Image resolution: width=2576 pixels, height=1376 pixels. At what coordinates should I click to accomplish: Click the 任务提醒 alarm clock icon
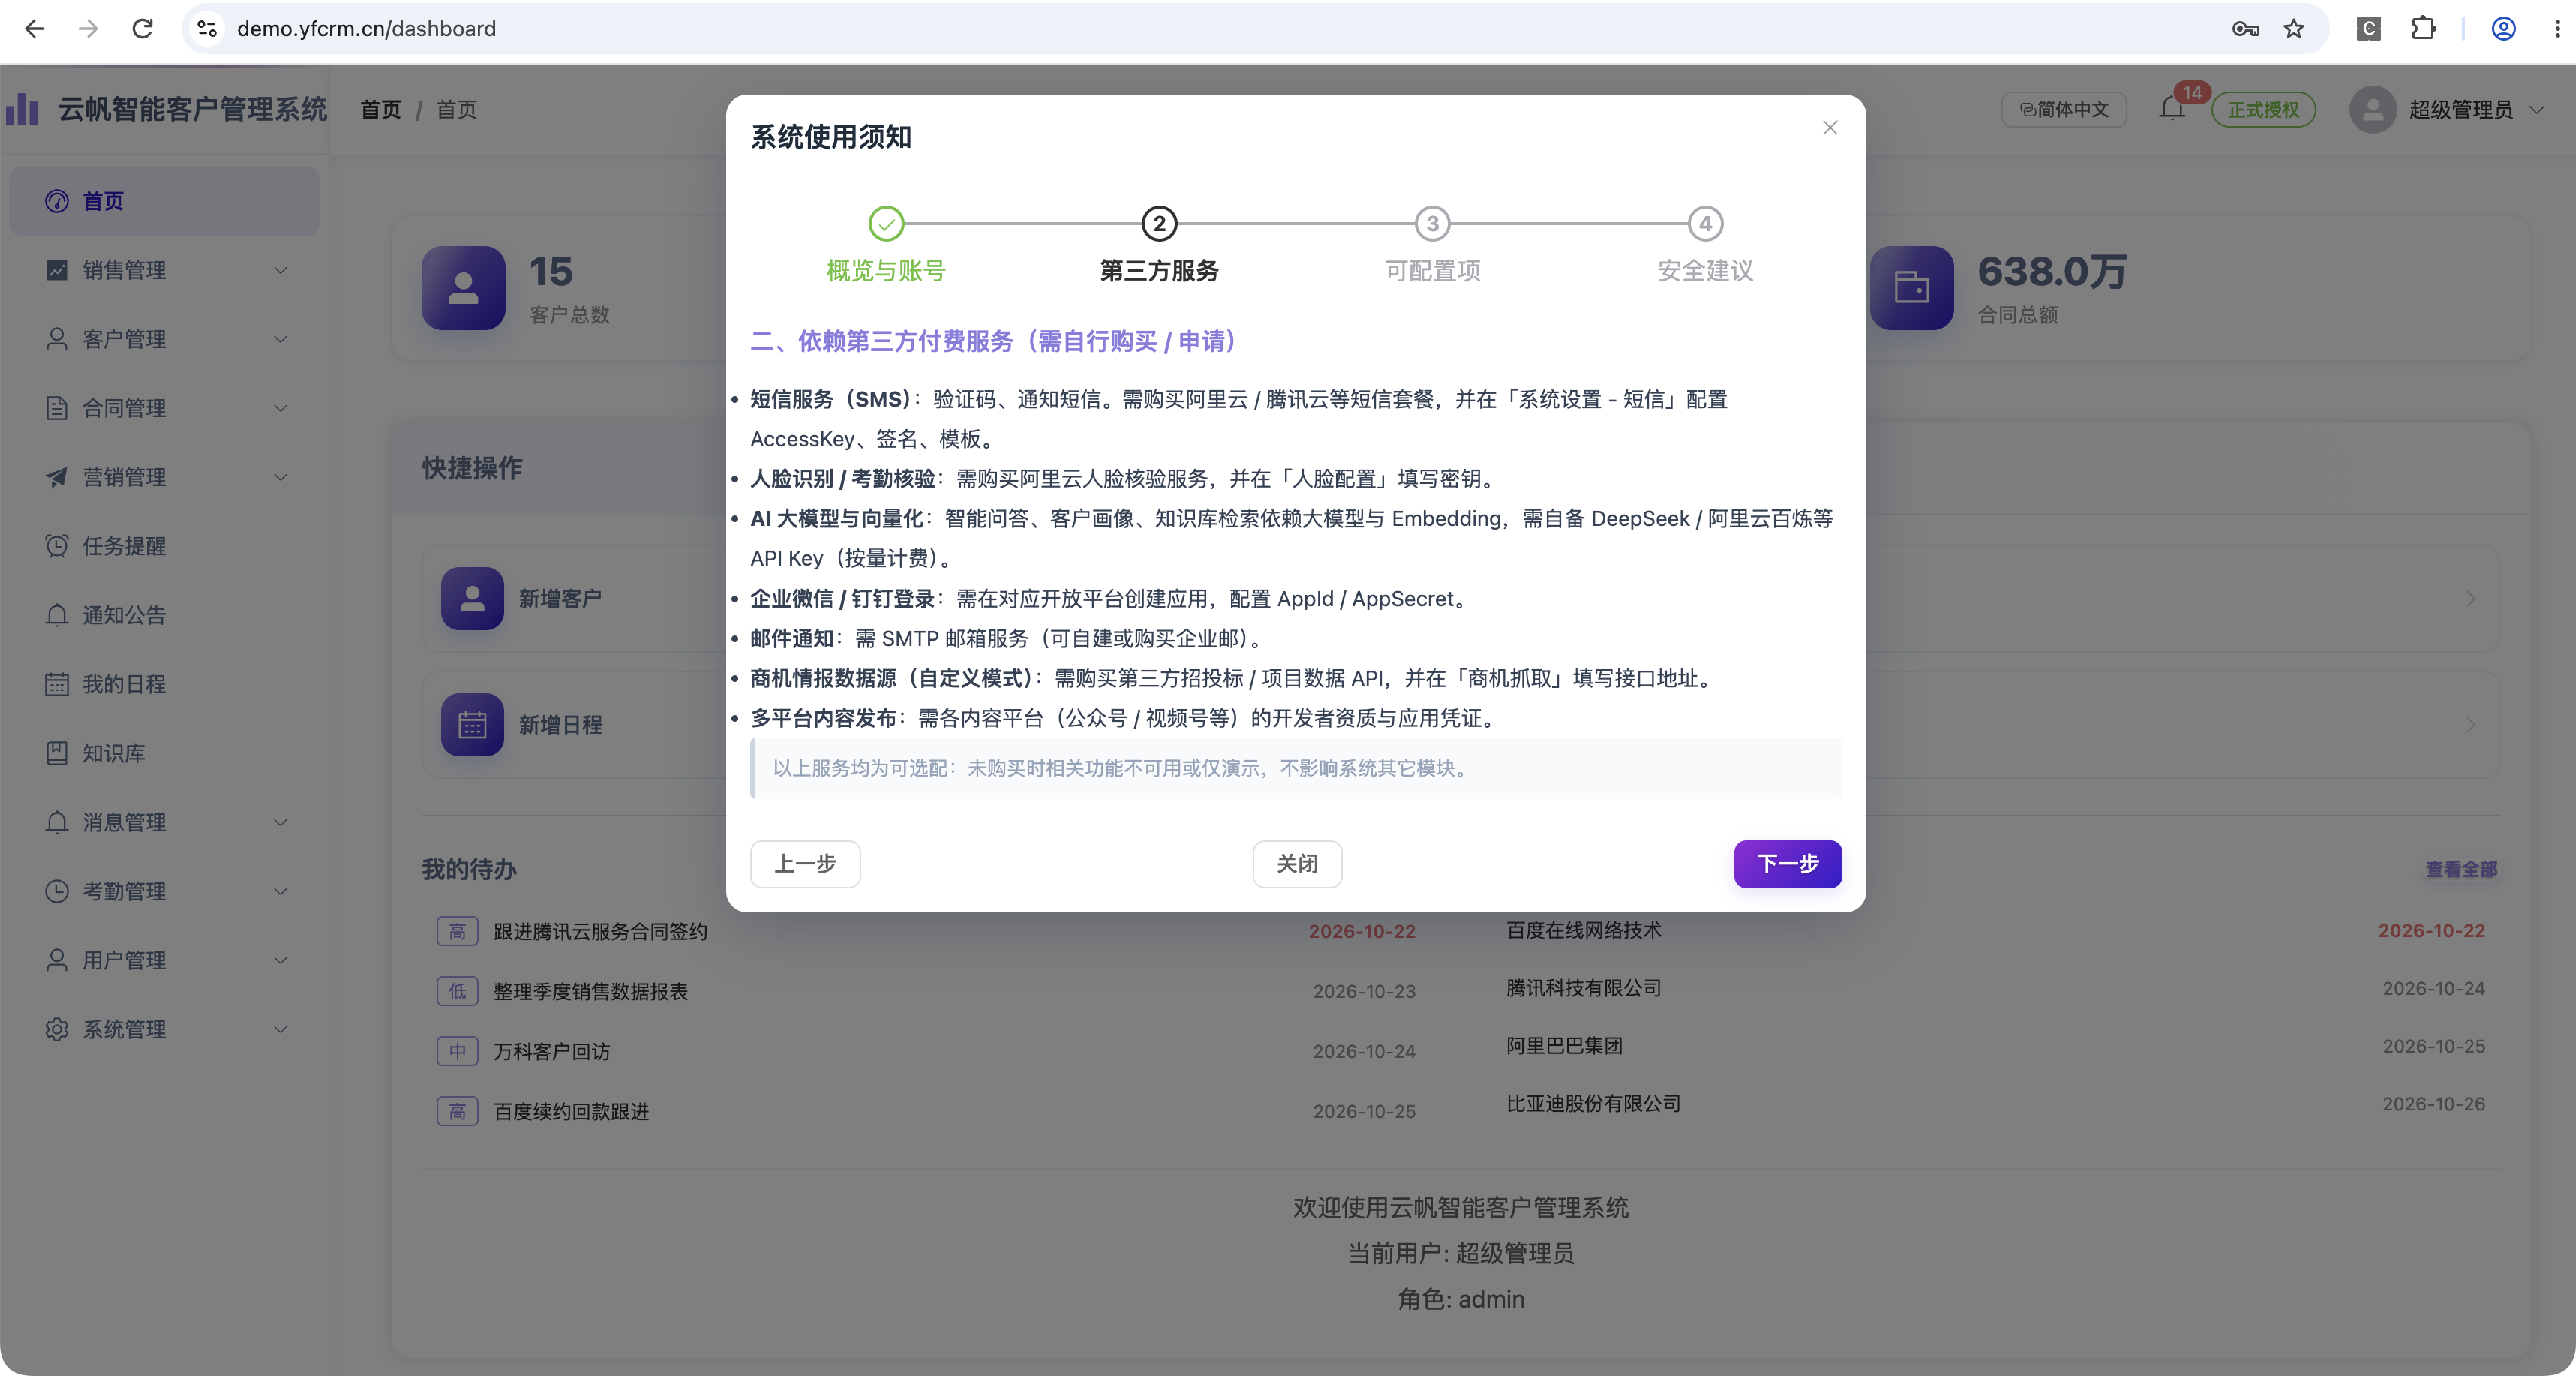(x=57, y=546)
